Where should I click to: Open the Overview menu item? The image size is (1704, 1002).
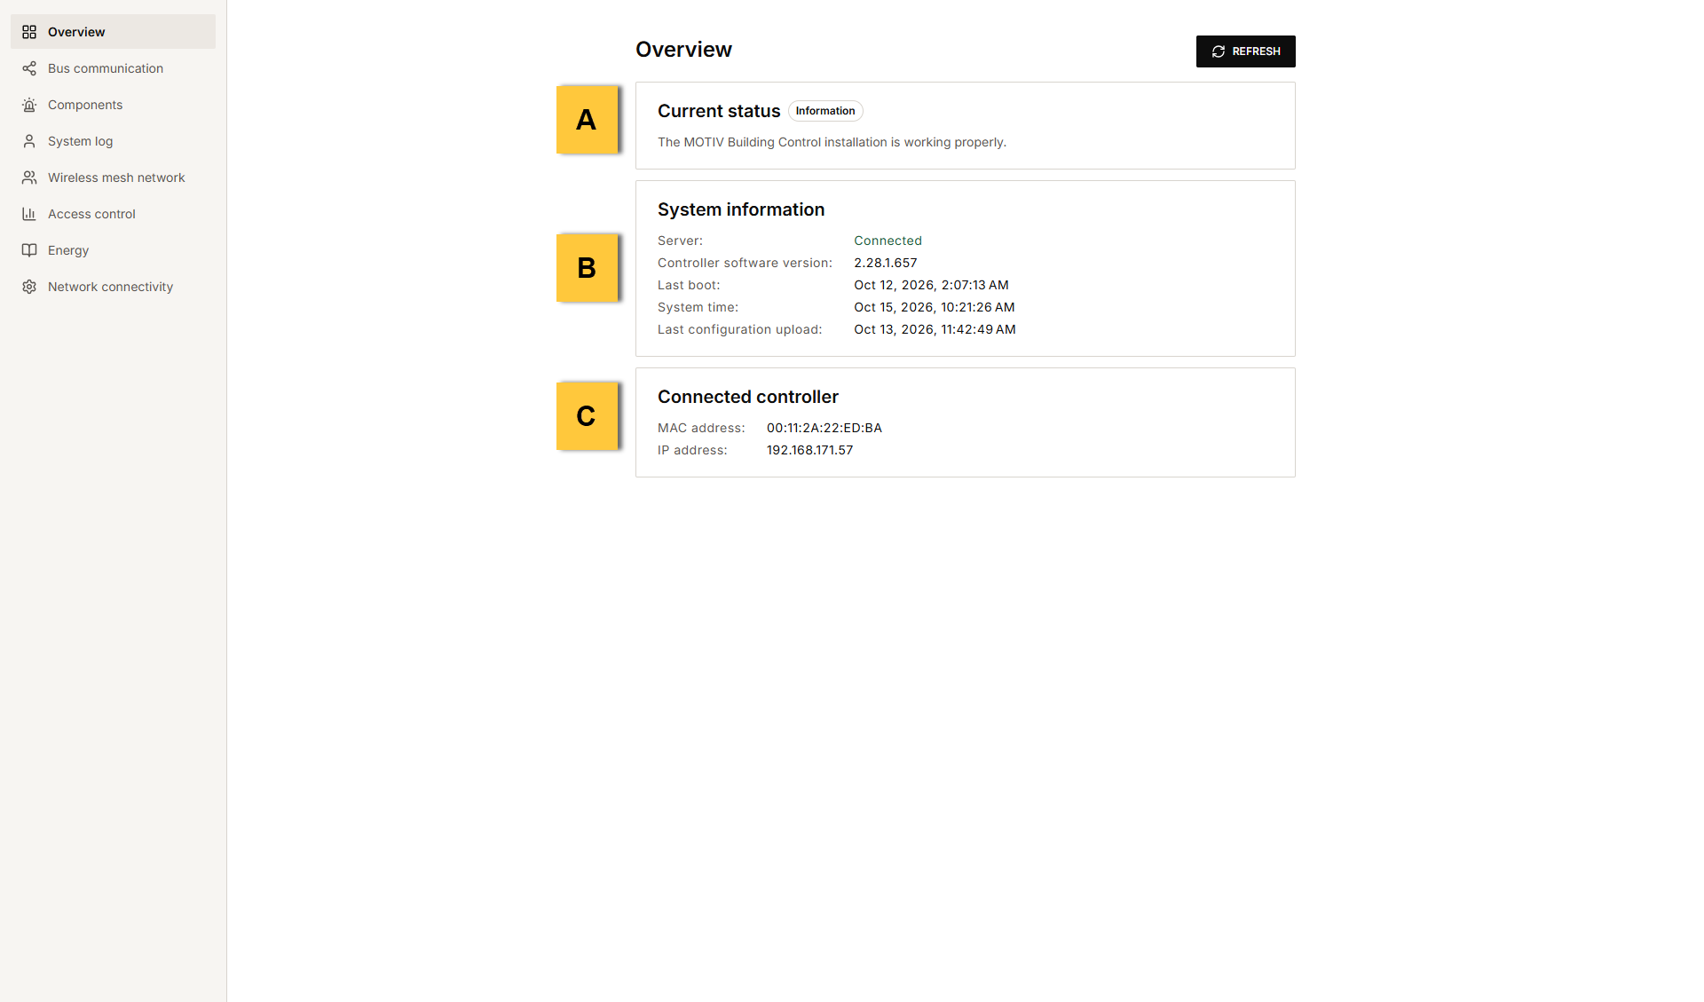coord(113,32)
